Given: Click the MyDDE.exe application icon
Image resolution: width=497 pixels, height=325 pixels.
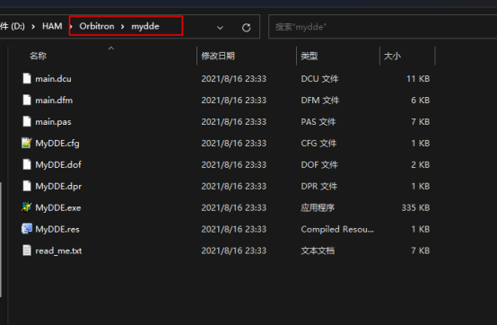Looking at the screenshot, I should pyautogui.click(x=27, y=207).
